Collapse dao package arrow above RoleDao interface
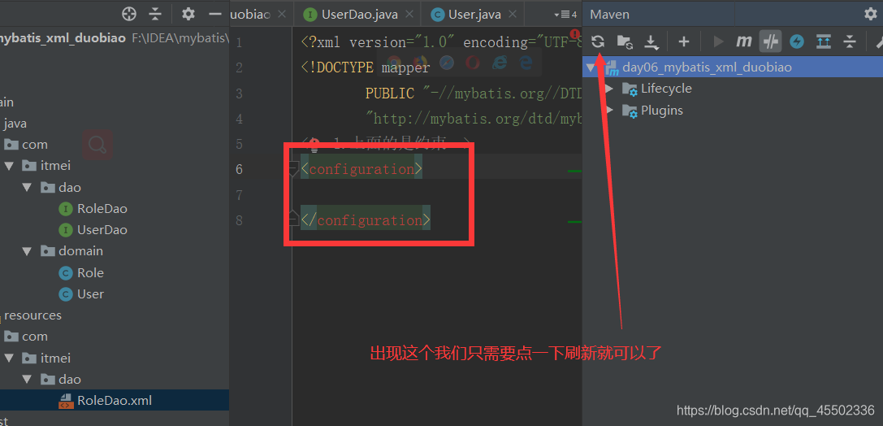 (x=27, y=187)
